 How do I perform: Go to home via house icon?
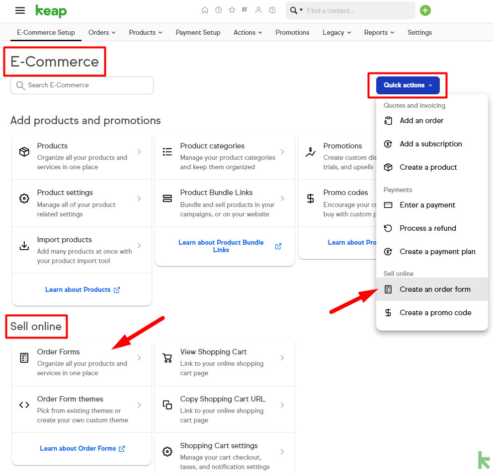pos(205,10)
